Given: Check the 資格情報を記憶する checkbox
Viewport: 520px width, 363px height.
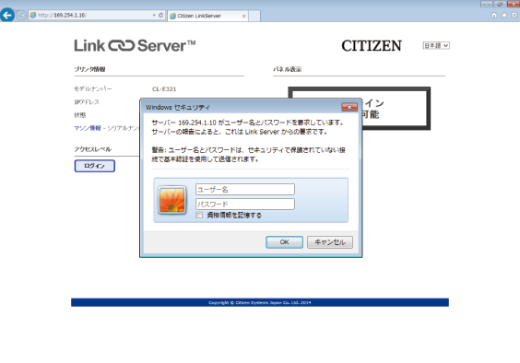Looking at the screenshot, I should click(199, 216).
